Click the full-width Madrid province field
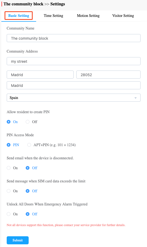The height and width of the screenshot is (247, 147). pos(74,85)
